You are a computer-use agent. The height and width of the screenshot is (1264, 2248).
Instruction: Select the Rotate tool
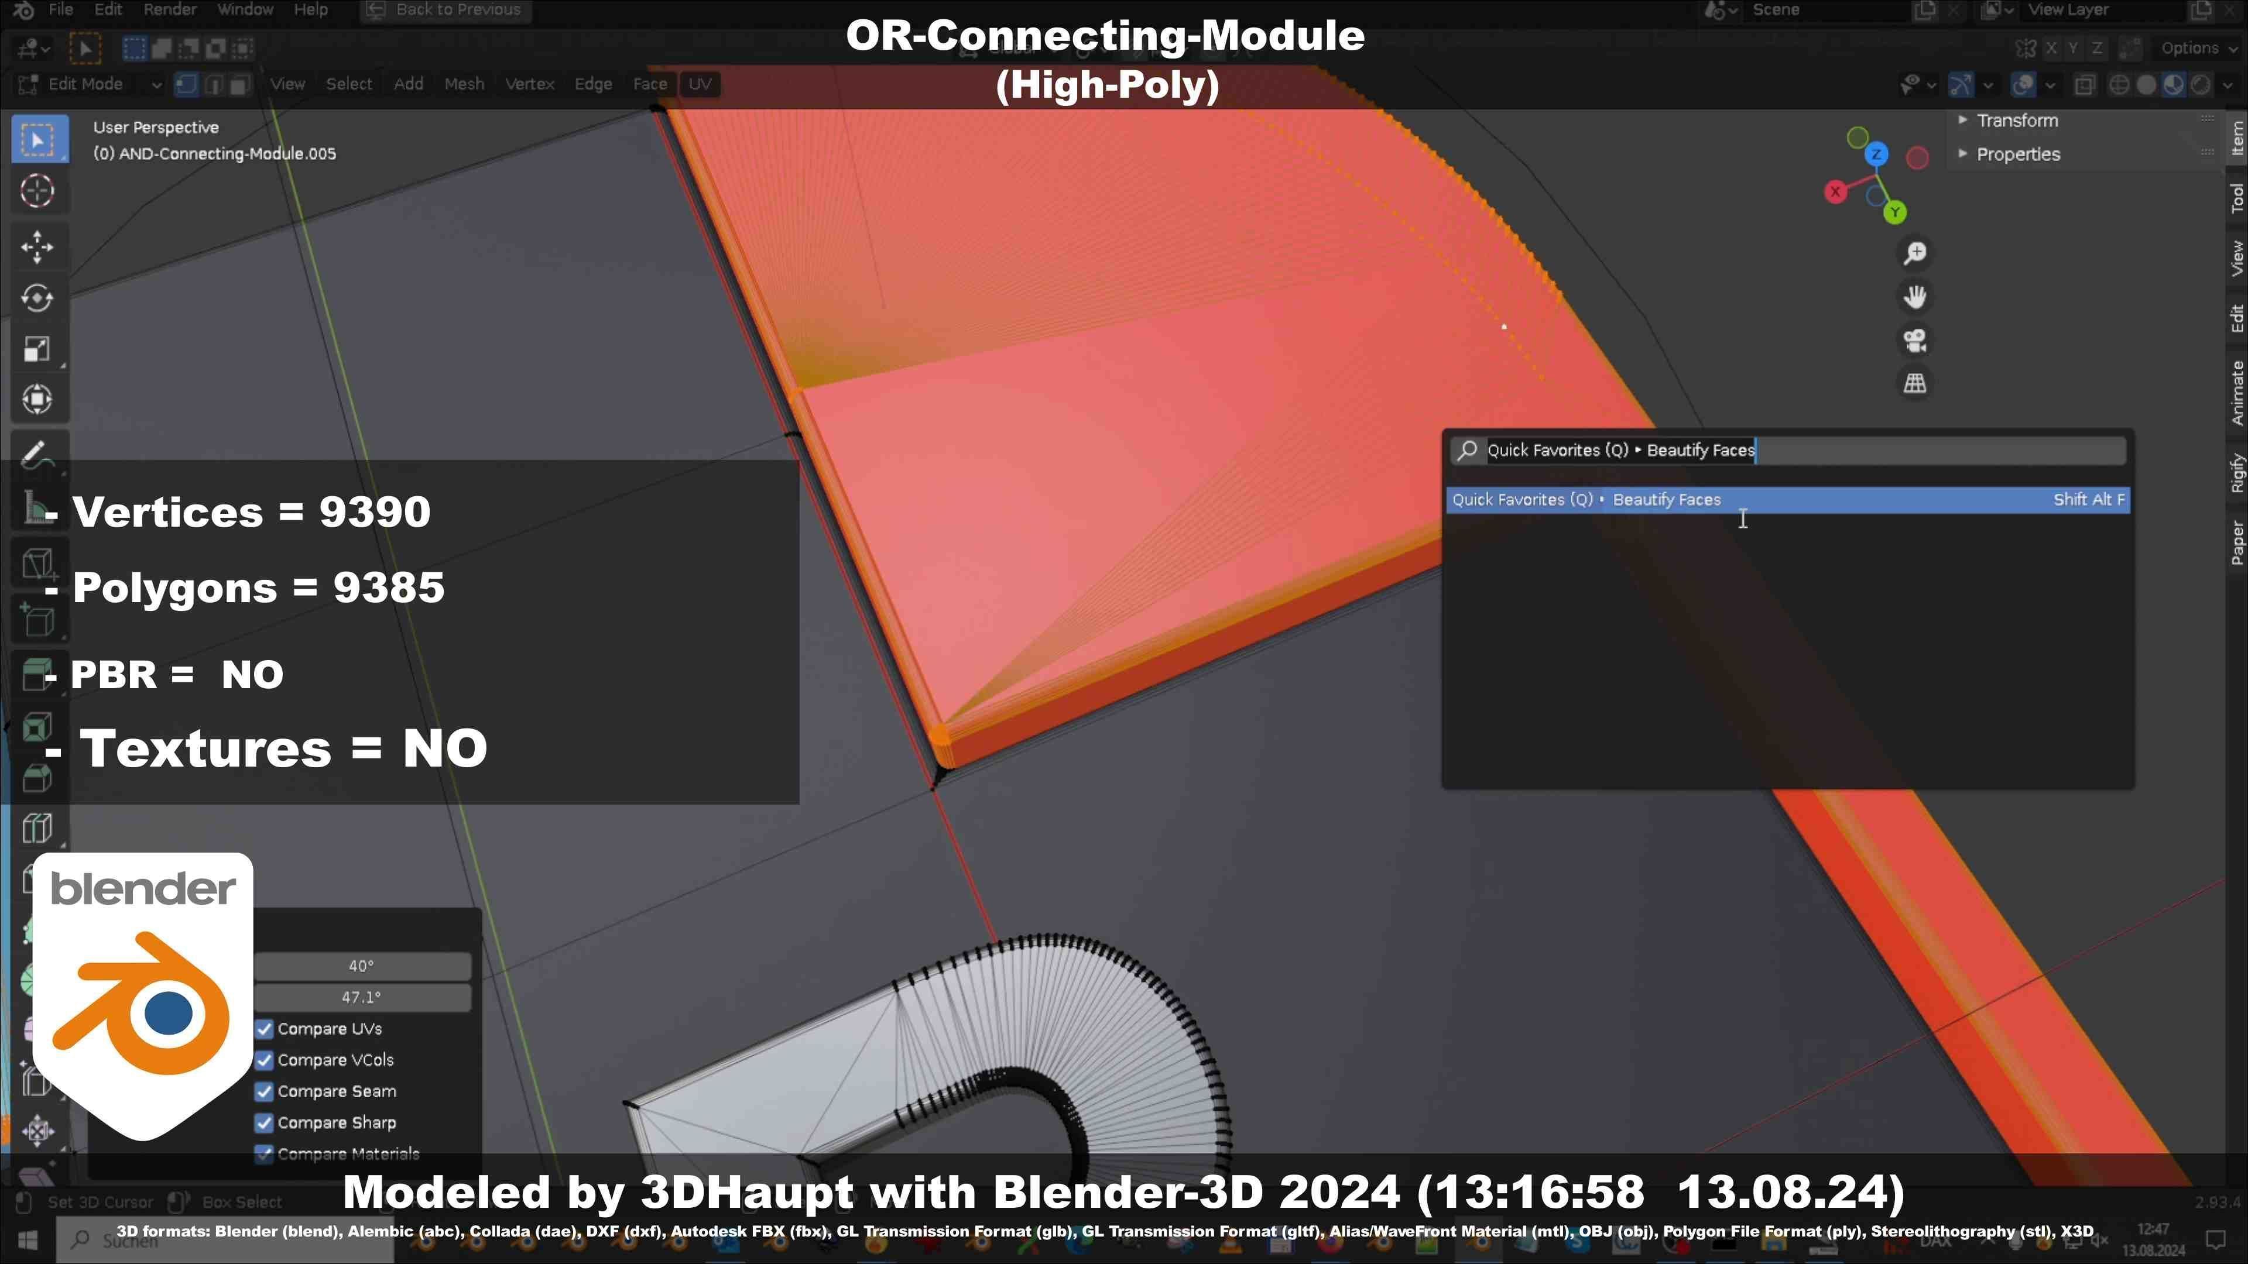point(37,297)
